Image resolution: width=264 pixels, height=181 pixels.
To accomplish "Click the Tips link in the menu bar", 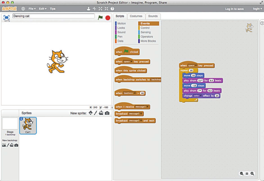I will coord(52,9).
